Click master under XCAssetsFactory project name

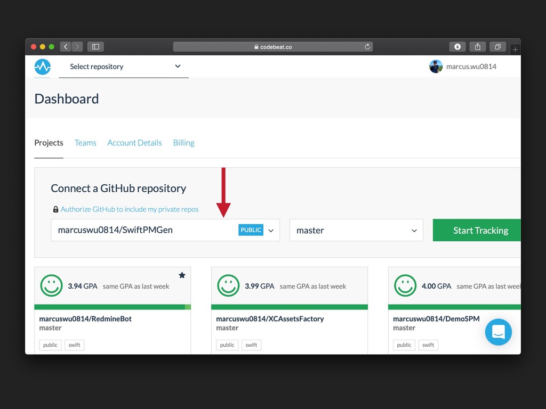tap(227, 328)
